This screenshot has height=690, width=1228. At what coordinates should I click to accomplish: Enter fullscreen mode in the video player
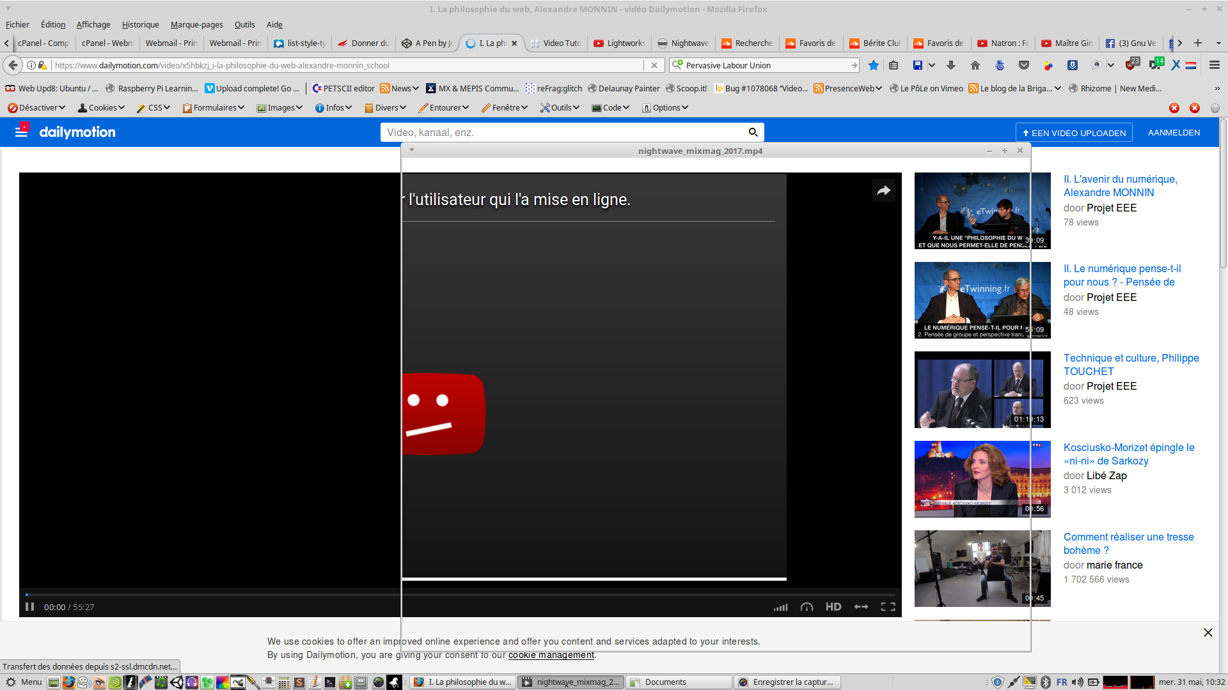[888, 607]
